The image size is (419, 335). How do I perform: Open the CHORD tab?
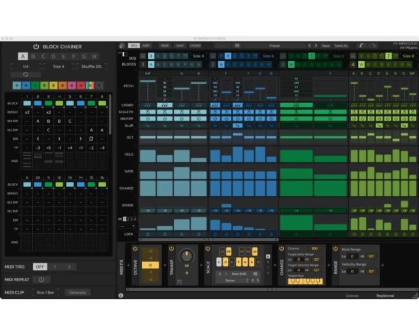coord(195,45)
